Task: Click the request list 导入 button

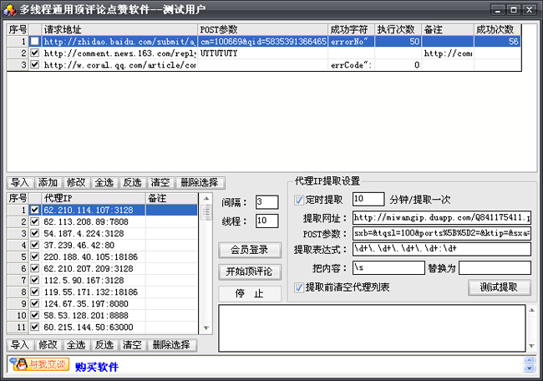Action: click(x=20, y=182)
